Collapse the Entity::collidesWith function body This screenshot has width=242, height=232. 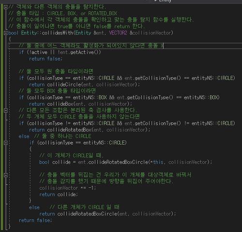click(x=6, y=33)
